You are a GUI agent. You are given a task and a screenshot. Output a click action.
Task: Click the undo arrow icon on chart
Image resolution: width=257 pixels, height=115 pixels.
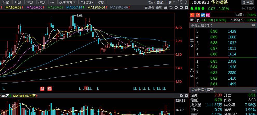[171, 7]
